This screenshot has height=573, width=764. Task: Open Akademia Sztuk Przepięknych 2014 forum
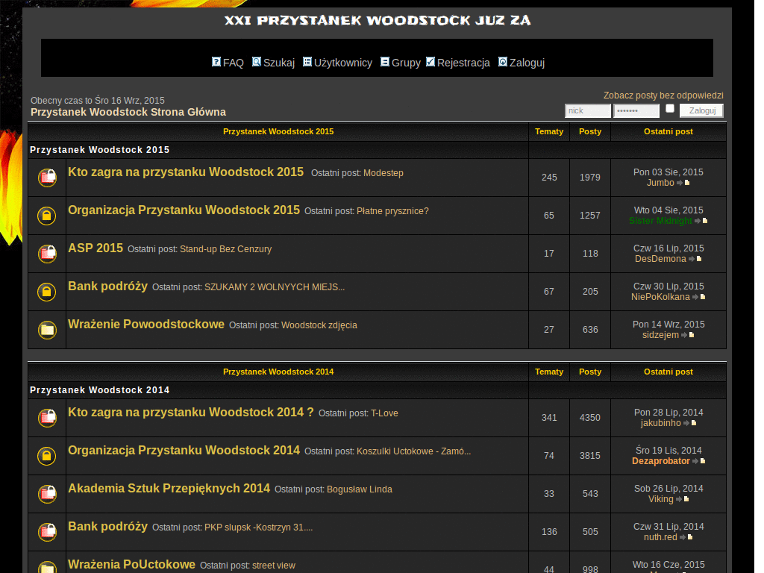tap(169, 488)
